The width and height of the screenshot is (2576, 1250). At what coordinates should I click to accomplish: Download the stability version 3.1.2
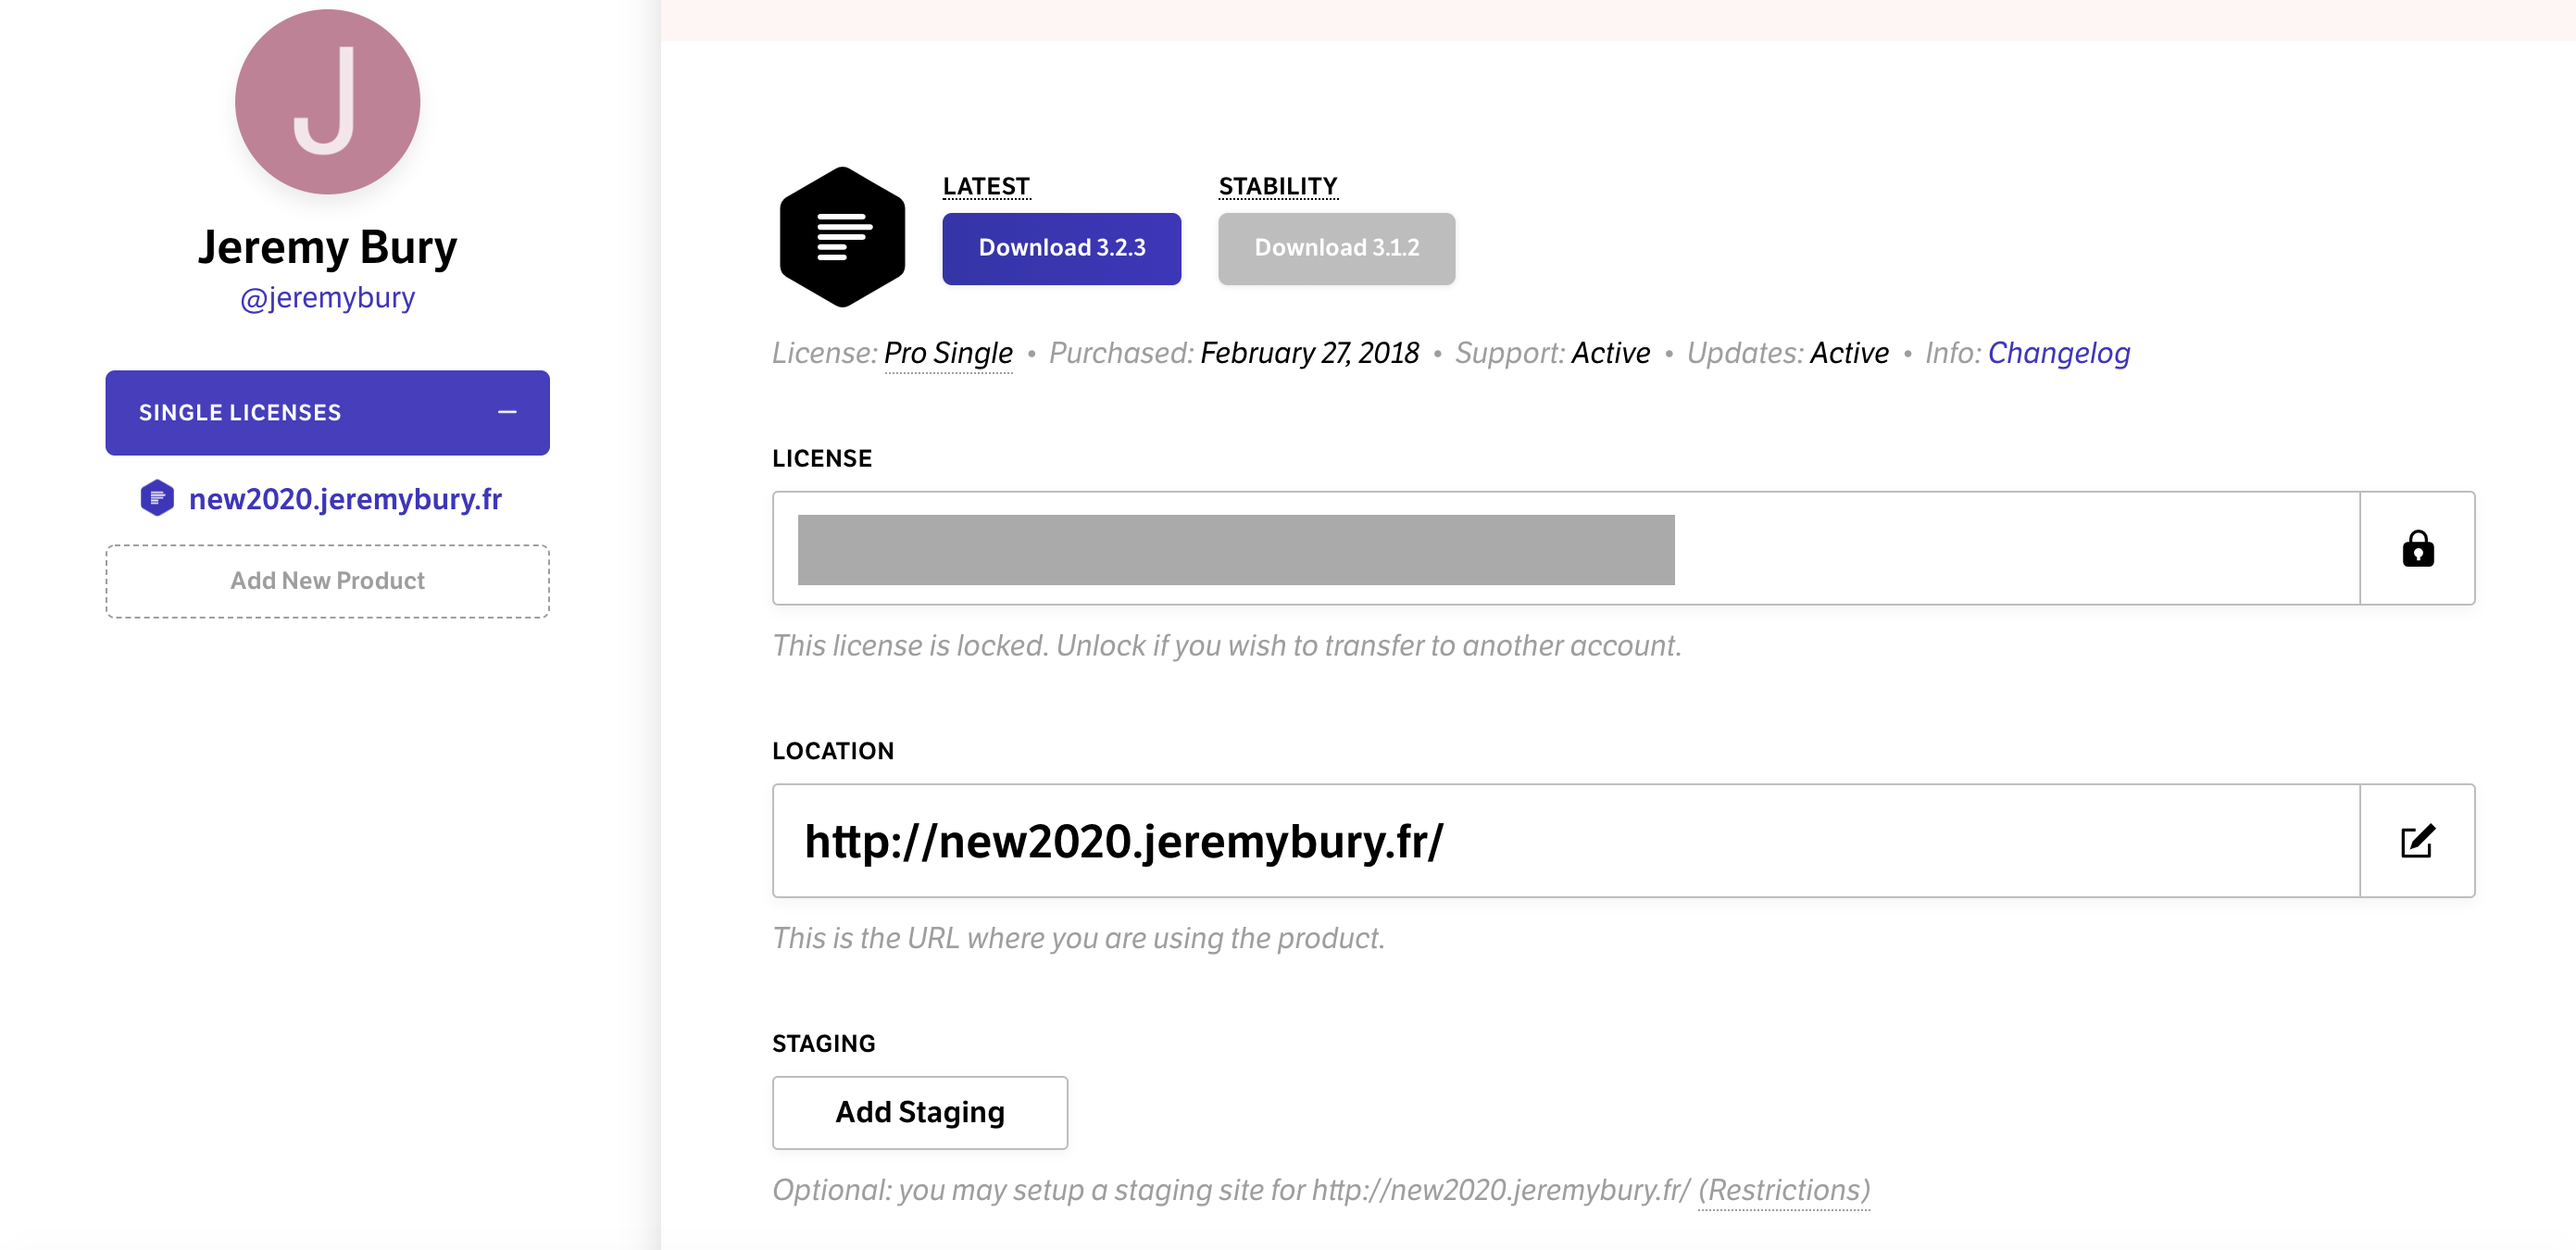pos(1336,248)
